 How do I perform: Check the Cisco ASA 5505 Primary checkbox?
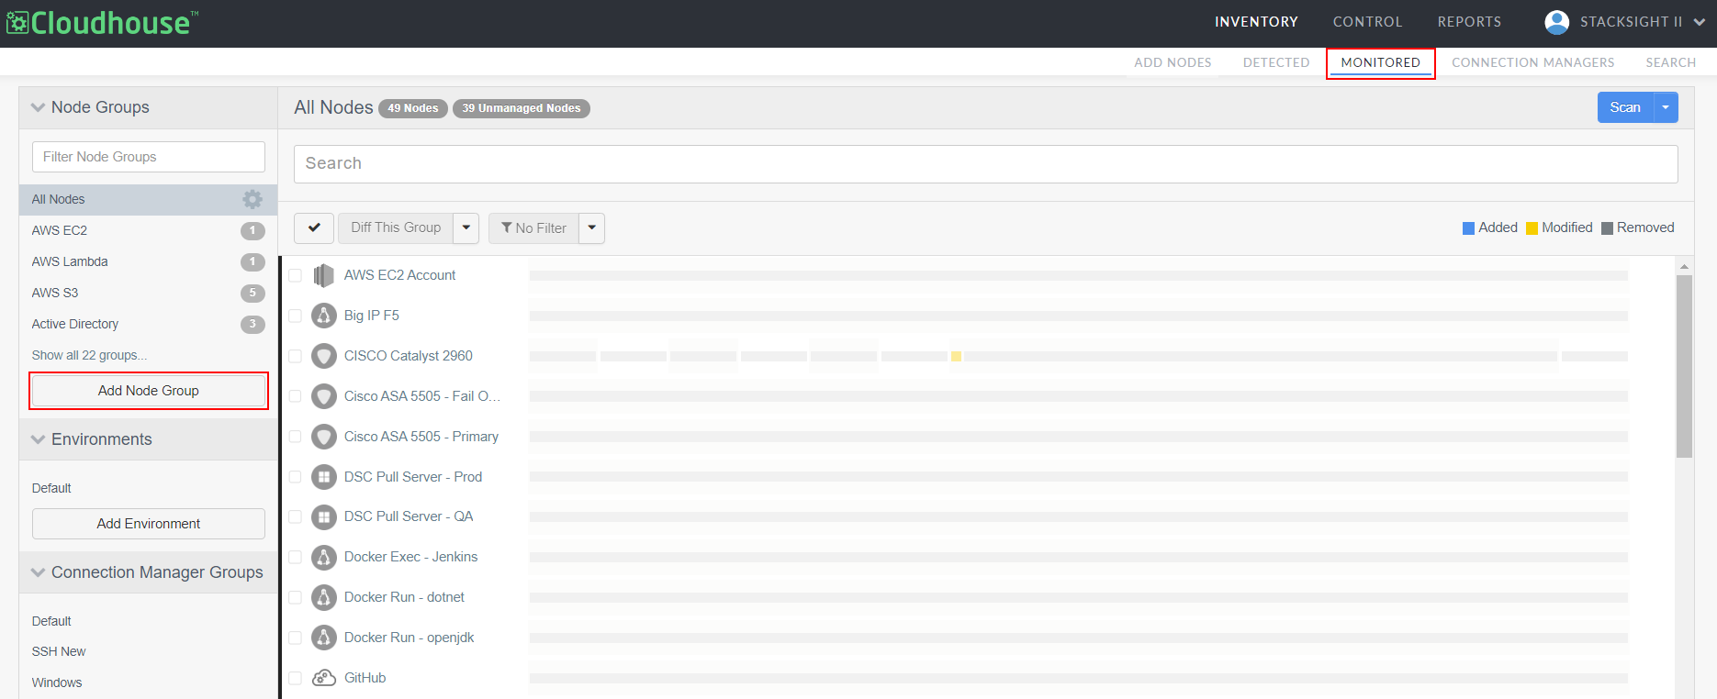[295, 437]
